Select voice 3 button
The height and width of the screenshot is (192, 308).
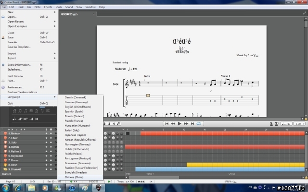click(109, 124)
